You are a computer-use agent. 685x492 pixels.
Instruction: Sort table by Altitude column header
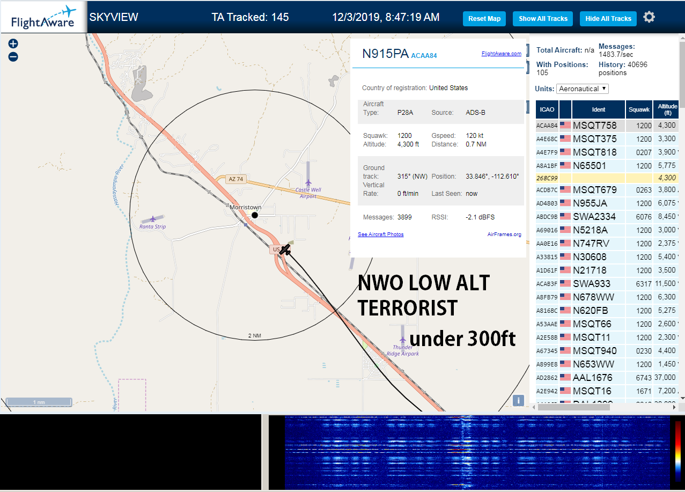pyautogui.click(x=667, y=109)
